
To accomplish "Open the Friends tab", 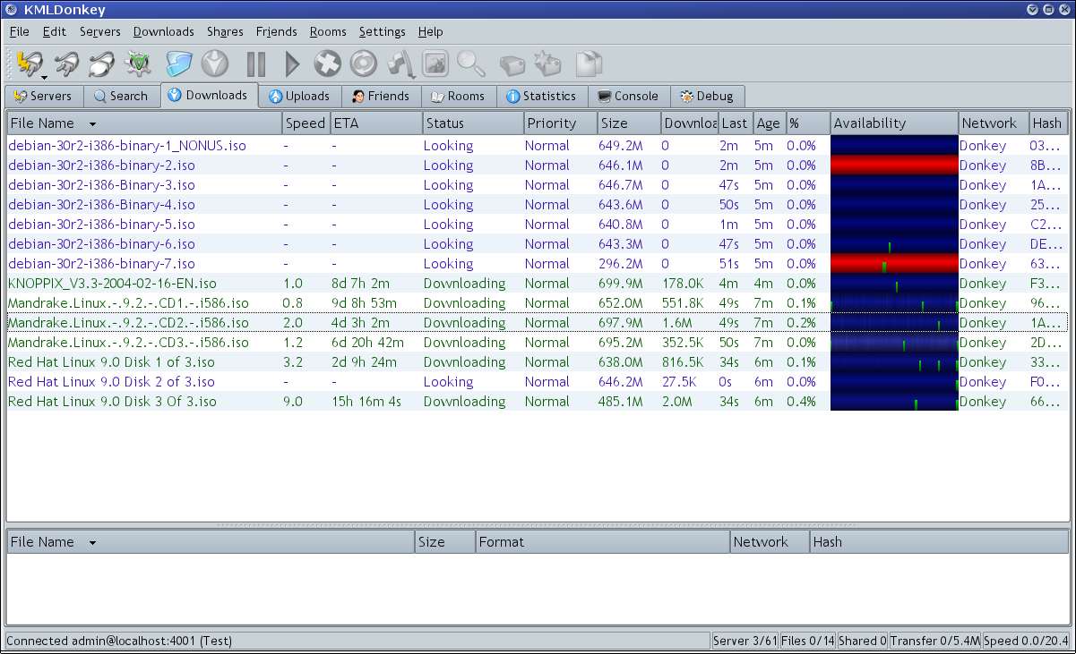I will [381, 96].
